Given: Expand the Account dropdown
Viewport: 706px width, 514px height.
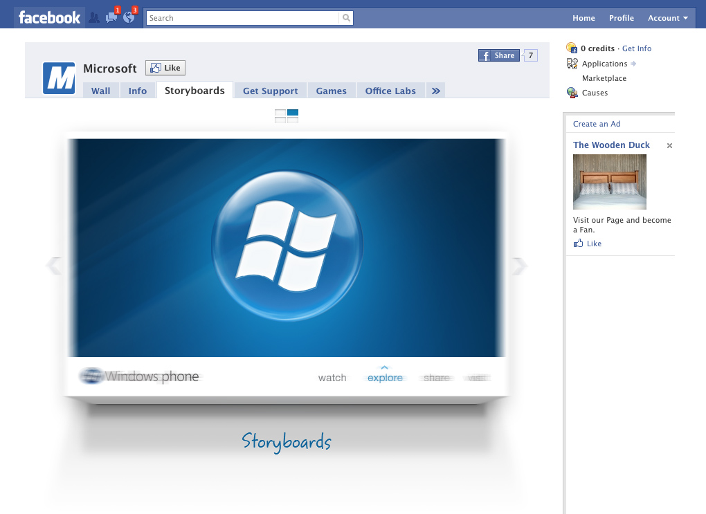Looking at the screenshot, I should pyautogui.click(x=668, y=18).
